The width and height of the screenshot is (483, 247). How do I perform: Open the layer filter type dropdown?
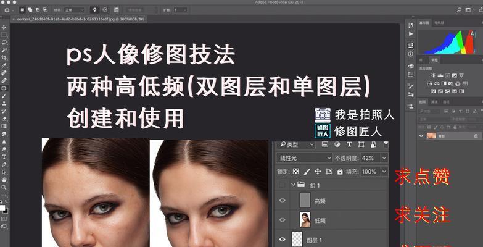(429, 111)
